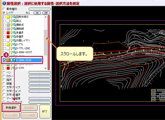Image resolution: width=165 pixels, height=120 pixels.
Task: Toggle lightbulb icon for D-TTL-LINE layer
Action: pyautogui.click(x=12, y=48)
